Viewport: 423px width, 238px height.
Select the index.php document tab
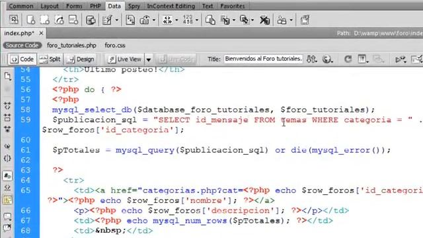click(x=19, y=33)
